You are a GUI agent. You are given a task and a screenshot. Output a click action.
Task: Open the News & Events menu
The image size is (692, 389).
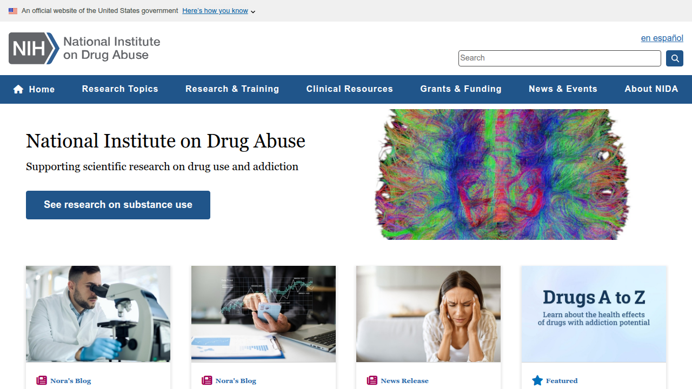563,89
